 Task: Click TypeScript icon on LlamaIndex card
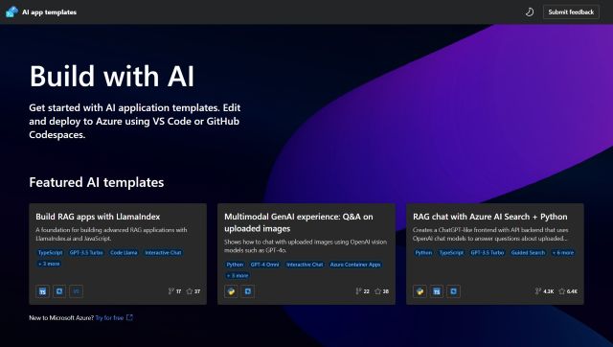[42, 291]
